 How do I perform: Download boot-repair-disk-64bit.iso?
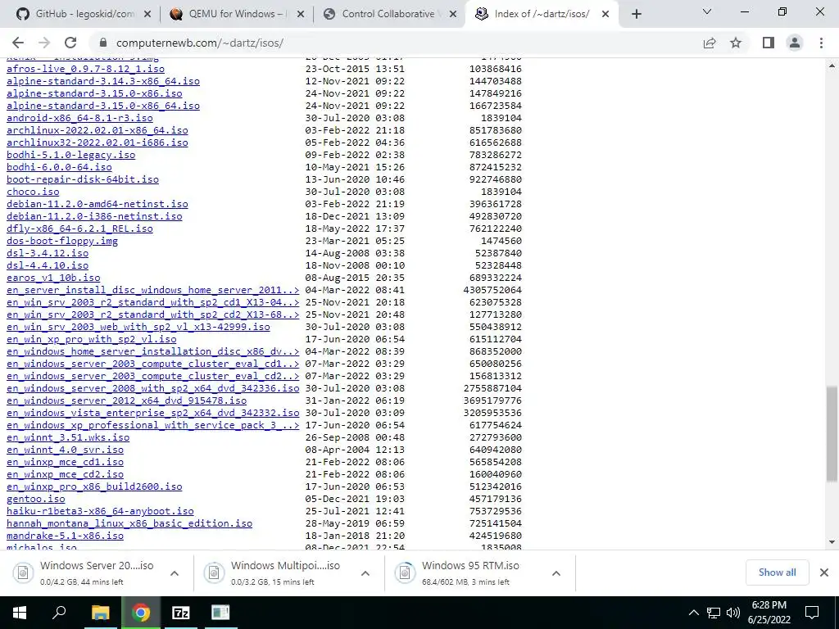pyautogui.click(x=83, y=179)
